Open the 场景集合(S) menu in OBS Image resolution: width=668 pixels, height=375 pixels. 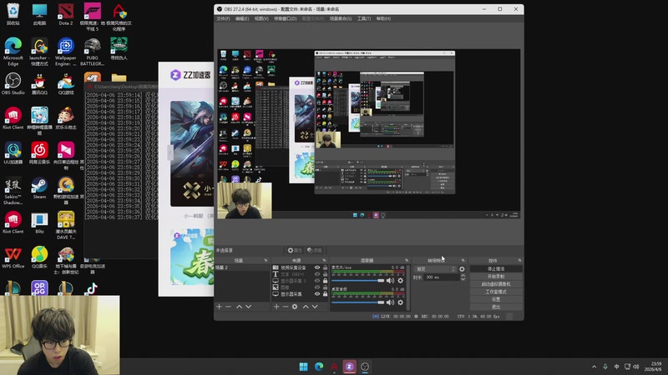(341, 18)
